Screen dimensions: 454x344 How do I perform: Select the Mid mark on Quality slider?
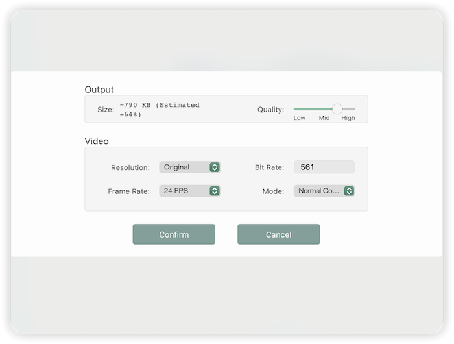324,118
